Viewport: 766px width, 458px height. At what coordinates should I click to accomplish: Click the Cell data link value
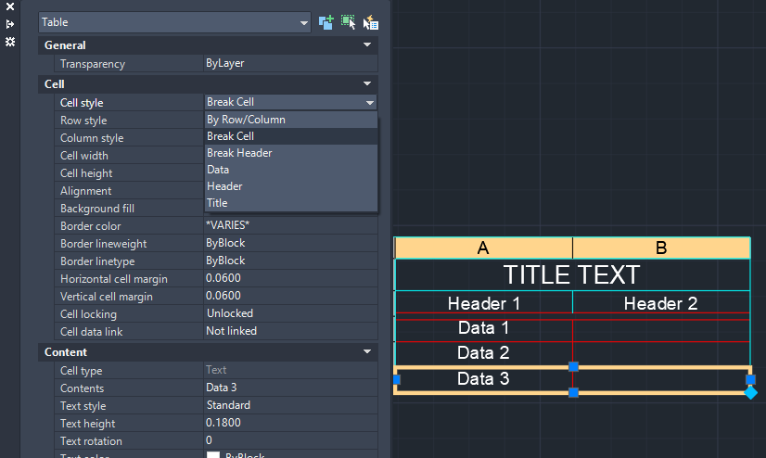pyautogui.click(x=290, y=331)
